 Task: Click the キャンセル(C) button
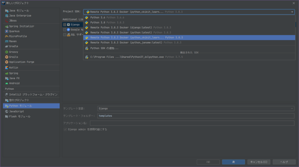point(259,162)
